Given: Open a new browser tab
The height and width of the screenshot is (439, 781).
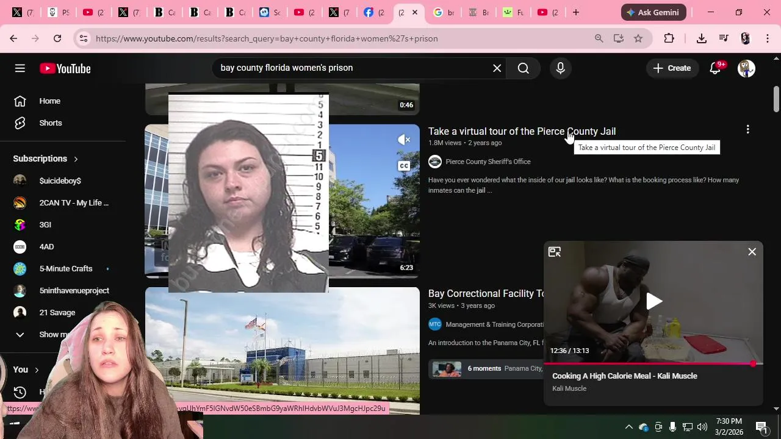Looking at the screenshot, I should tap(576, 12).
